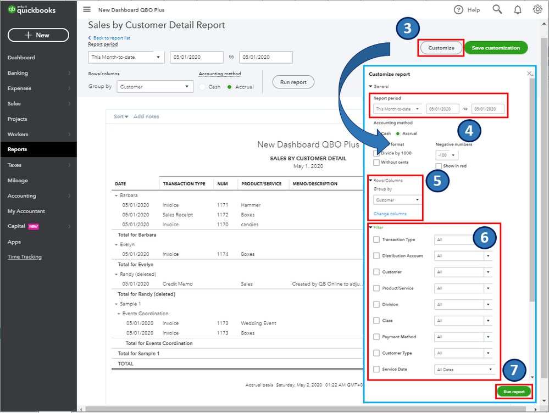The height and width of the screenshot is (413, 549).
Task: Go to Expenses in the sidebar
Action: (19, 88)
